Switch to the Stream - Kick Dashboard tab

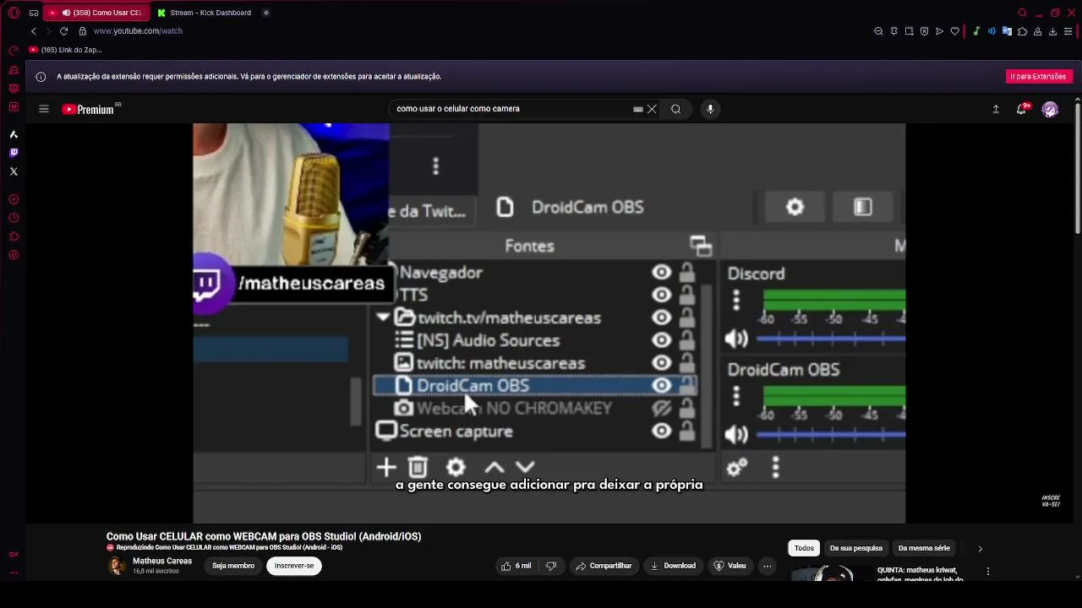[x=205, y=13]
